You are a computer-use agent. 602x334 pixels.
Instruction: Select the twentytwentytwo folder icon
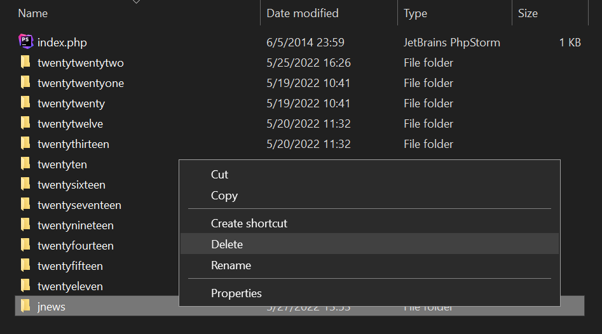(25, 62)
